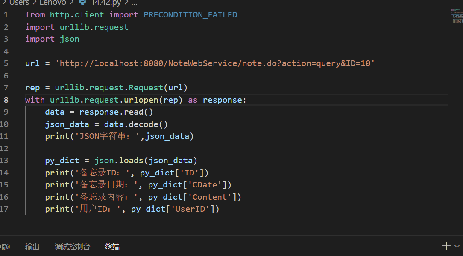Click the PRECONDITION_FAILED import name
The width and height of the screenshot is (463, 256).
(x=190, y=15)
